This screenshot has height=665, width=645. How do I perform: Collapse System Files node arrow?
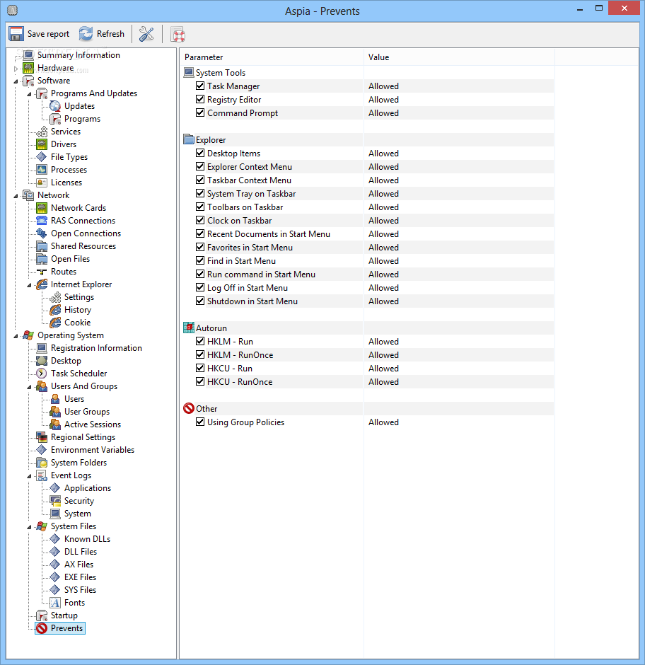coord(29,527)
